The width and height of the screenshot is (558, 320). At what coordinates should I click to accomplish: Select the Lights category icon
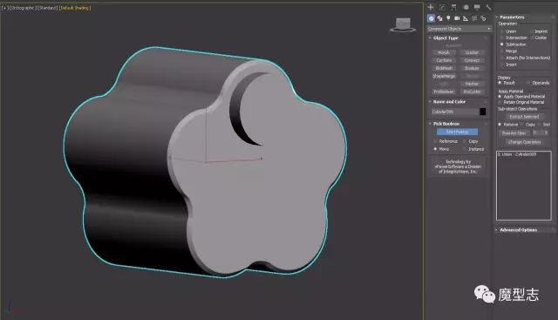pos(448,18)
